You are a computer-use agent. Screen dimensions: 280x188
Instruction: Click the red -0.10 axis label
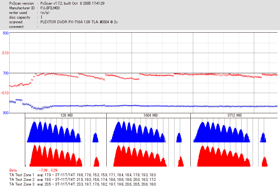point(5,93)
